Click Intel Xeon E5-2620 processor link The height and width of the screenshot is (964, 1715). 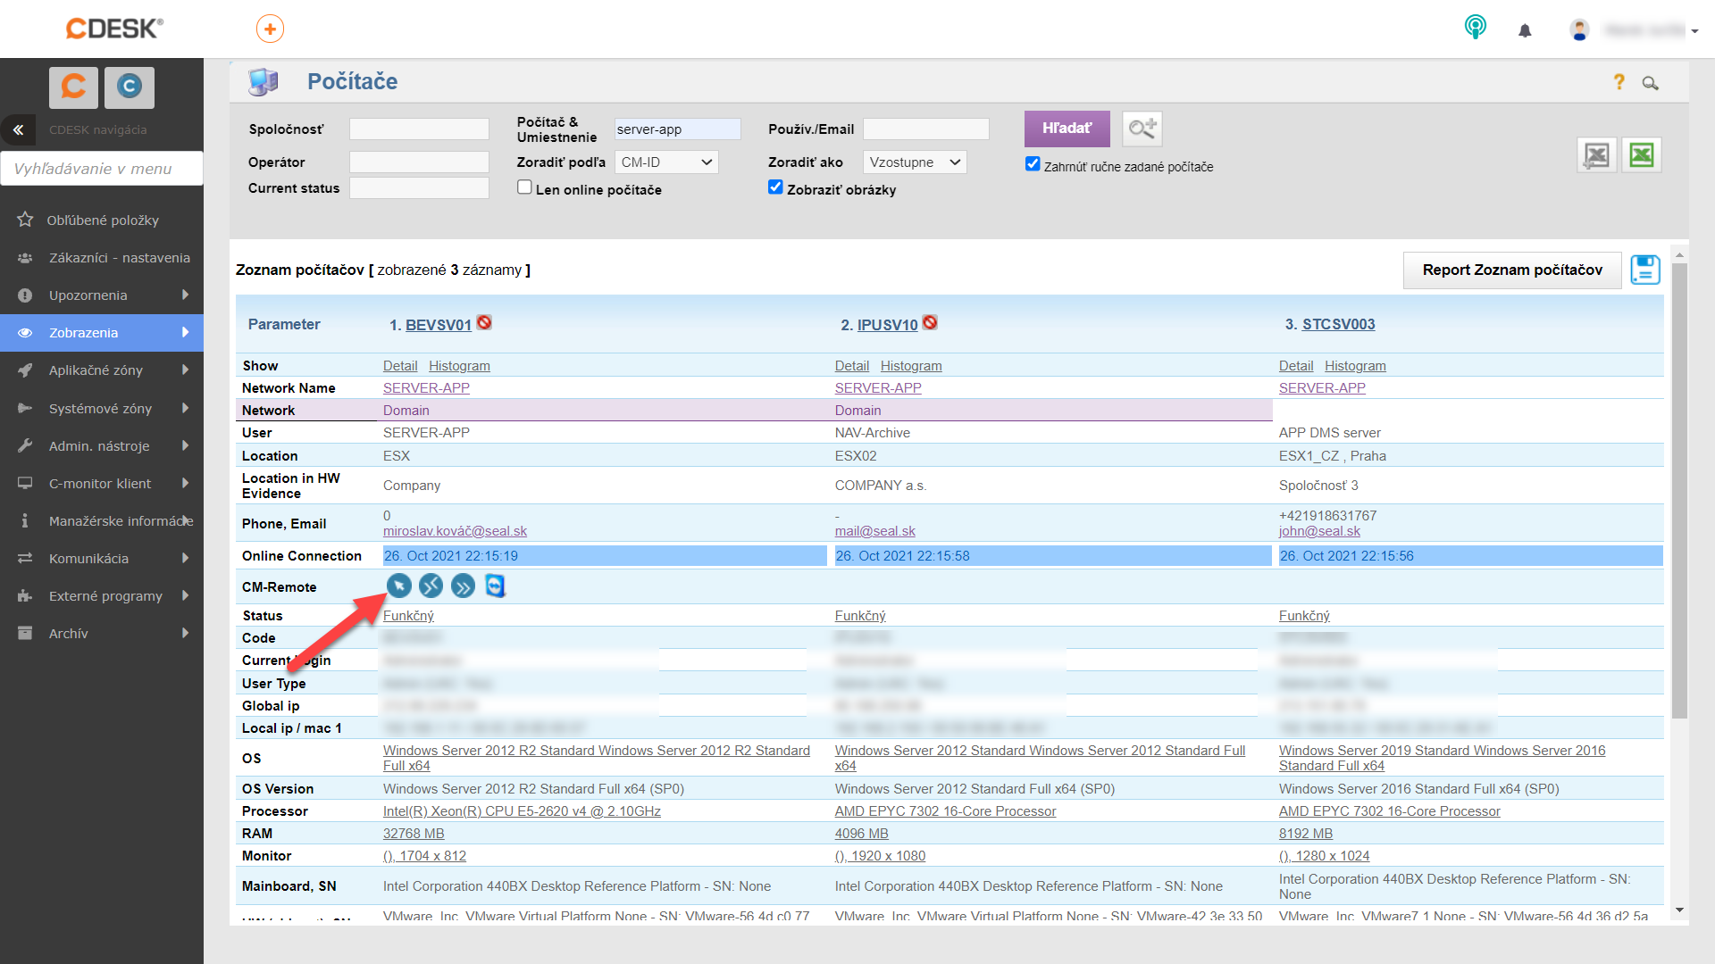tap(522, 811)
